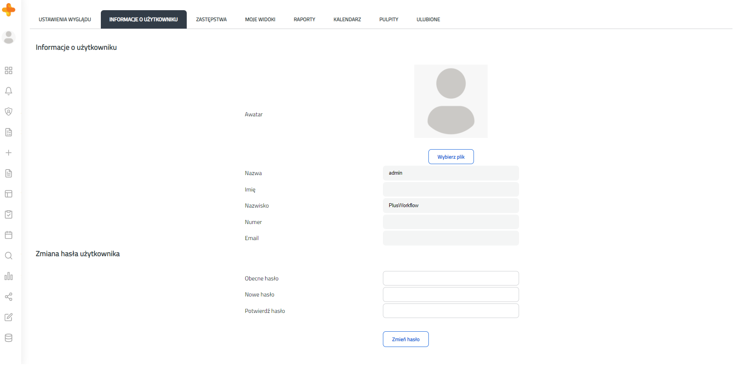Click the Nazwisko label
Screen dimensions: 736x383
click(257, 206)
